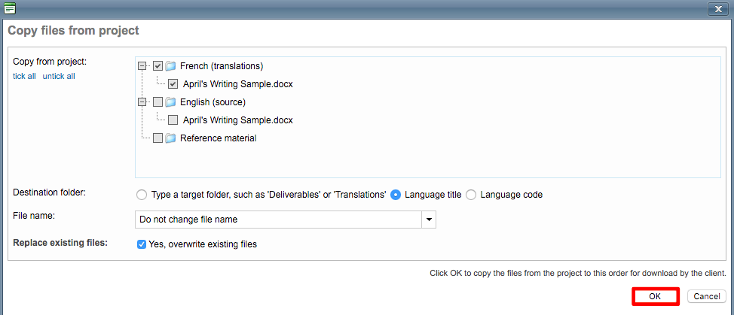This screenshot has height=315, width=734.
Task: Open the File name dropdown arrow
Action: (428, 220)
